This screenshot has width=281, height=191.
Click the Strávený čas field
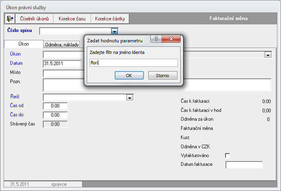click(55, 124)
